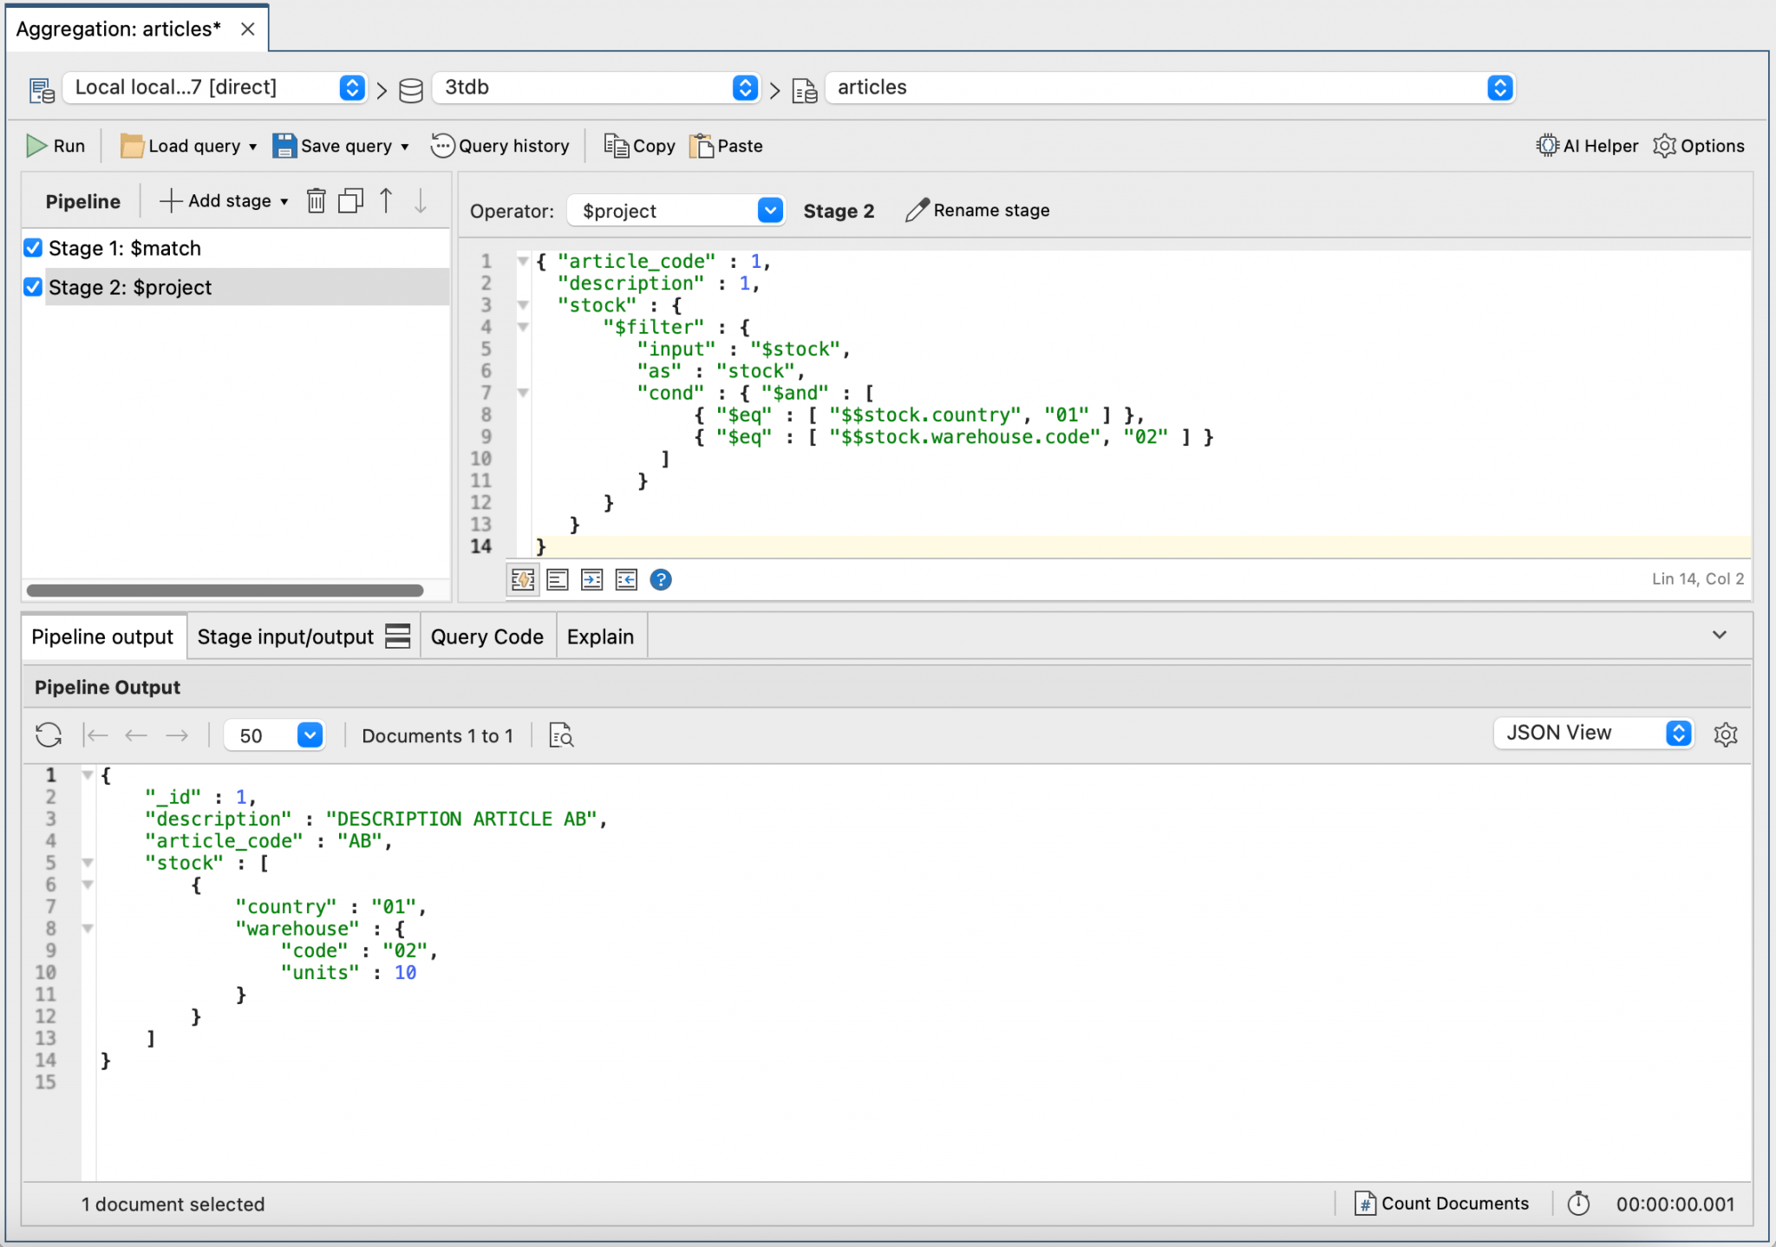Move stage up with up arrow

[x=387, y=201]
